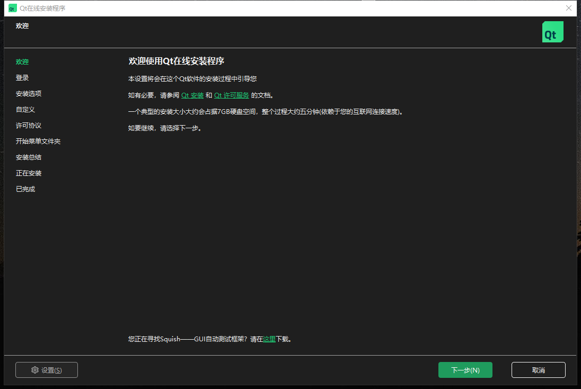This screenshot has width=581, height=389.
Task: Click the window title Qt在线安装程序
Action: click(42, 8)
